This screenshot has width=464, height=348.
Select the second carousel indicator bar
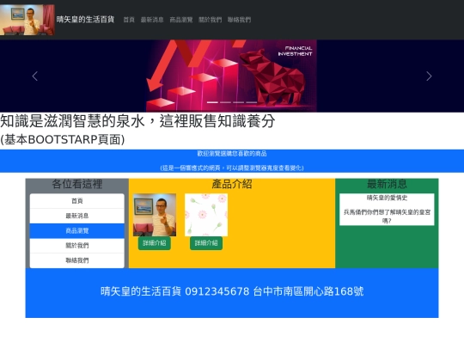[225, 102]
